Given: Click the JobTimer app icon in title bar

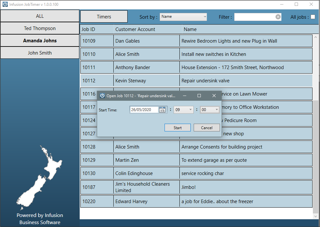Looking at the screenshot, I should (5, 4).
